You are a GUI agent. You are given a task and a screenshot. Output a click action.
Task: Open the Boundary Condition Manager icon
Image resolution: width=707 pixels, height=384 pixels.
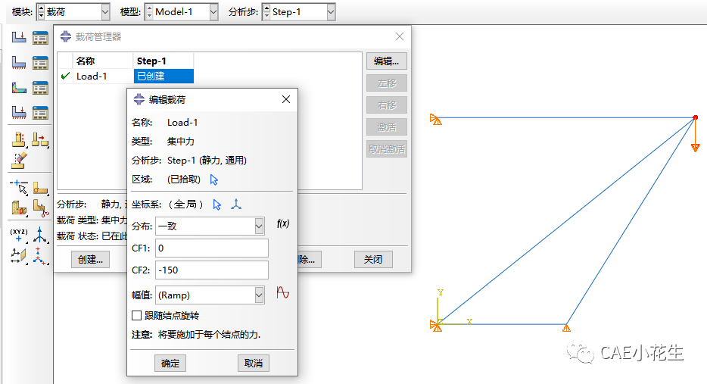pos(40,62)
